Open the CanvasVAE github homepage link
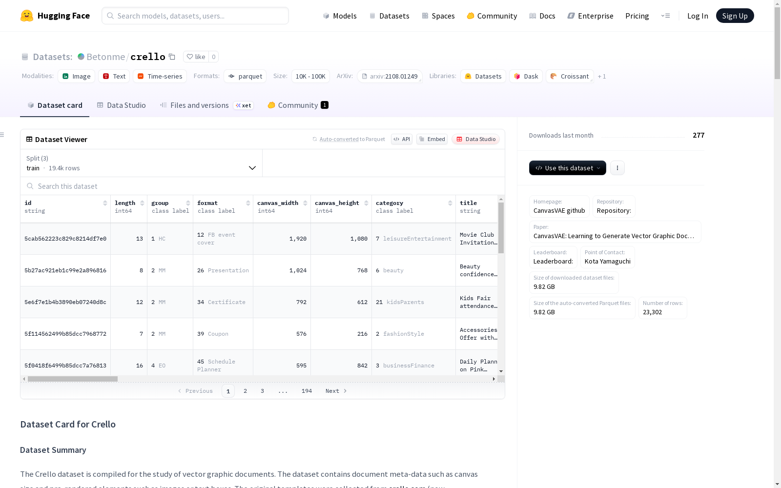The height and width of the screenshot is (488, 781). point(559,206)
